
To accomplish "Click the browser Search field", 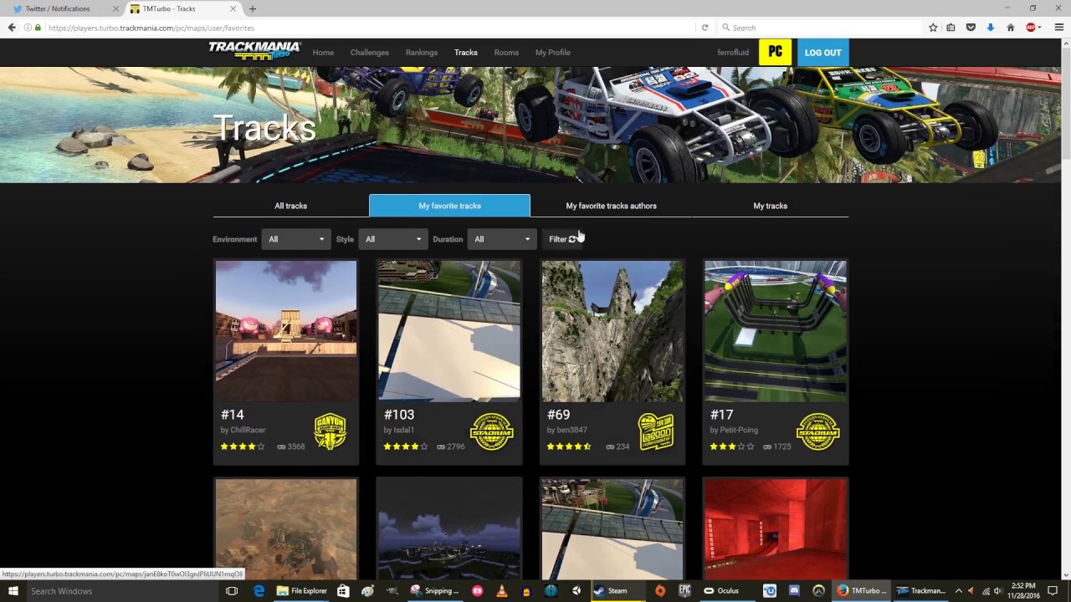I will click(x=818, y=28).
